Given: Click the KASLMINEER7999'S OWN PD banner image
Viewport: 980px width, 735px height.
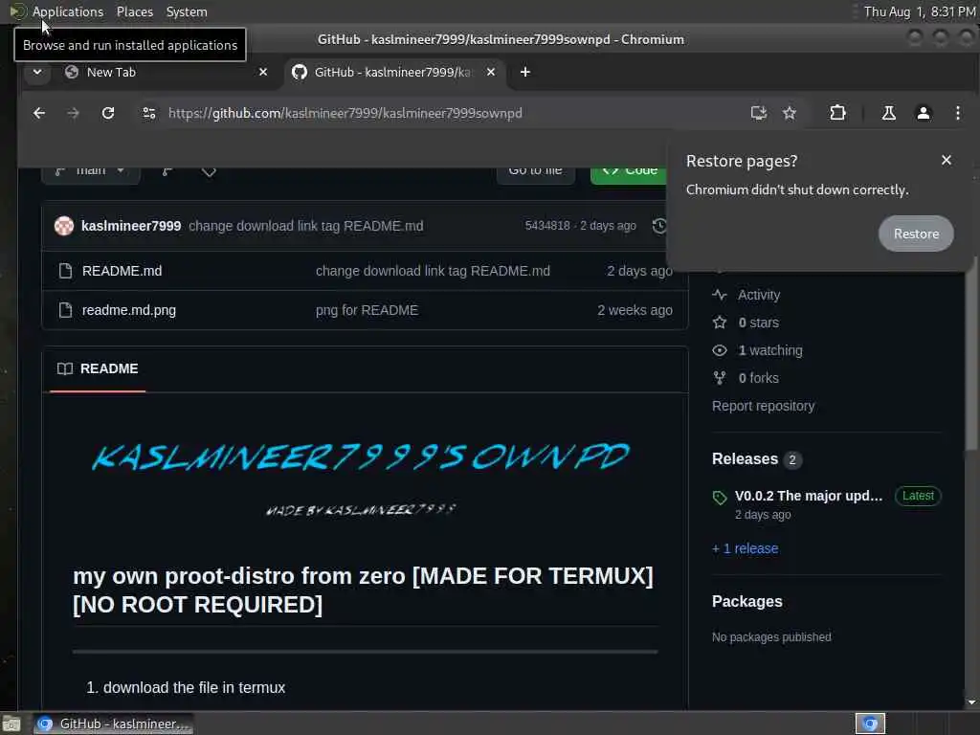Looking at the screenshot, I should [361, 479].
